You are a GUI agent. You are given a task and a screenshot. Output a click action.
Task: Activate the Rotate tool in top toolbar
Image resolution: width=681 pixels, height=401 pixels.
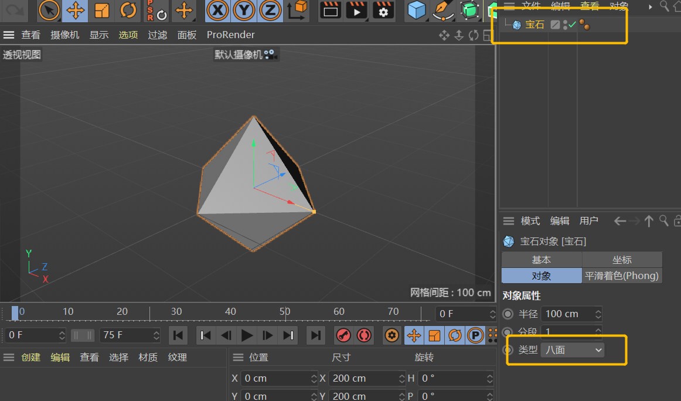[x=128, y=11]
